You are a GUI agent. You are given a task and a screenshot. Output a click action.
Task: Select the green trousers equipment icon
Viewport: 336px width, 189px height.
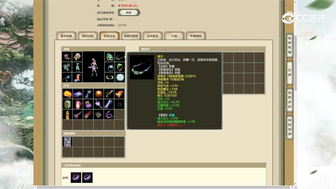[x=77, y=67]
